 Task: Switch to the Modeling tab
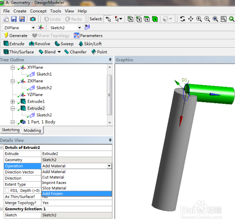pos(32,131)
